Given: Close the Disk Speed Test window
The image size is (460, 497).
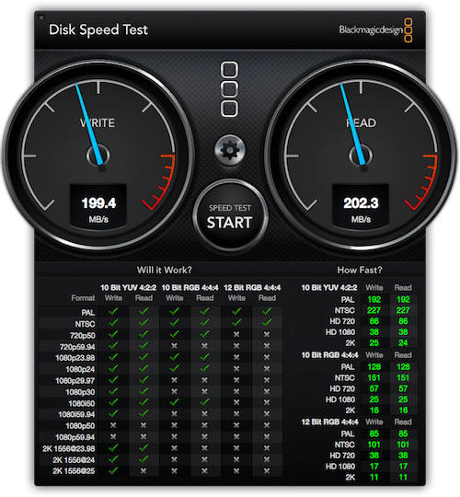Looking at the screenshot, I should 41,17.
